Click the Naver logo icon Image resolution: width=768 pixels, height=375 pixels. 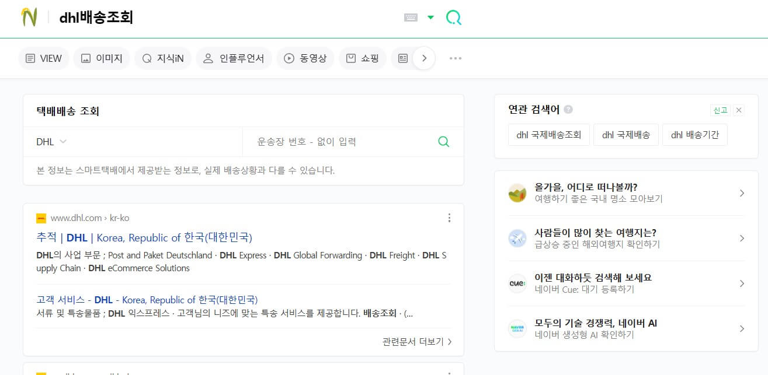click(x=29, y=17)
